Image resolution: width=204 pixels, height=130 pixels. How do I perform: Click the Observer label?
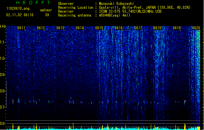click(x=66, y=4)
